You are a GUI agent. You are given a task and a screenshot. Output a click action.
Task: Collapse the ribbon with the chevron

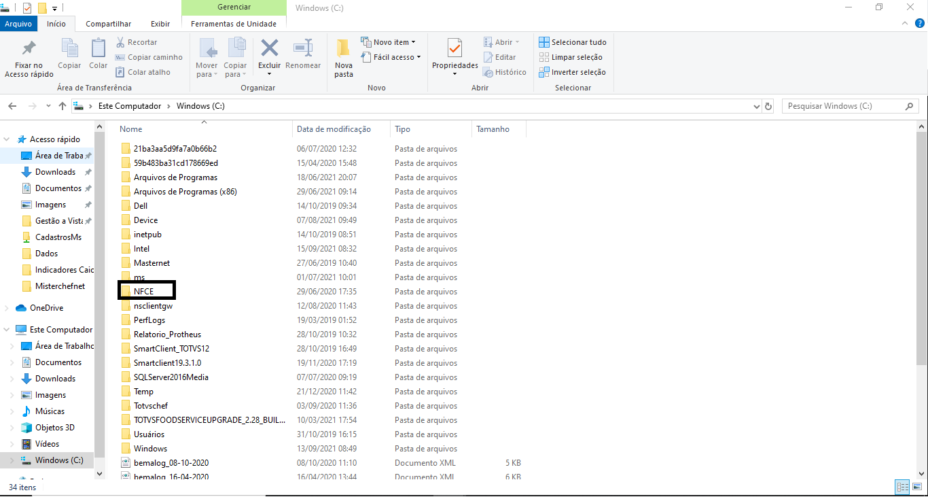[904, 23]
